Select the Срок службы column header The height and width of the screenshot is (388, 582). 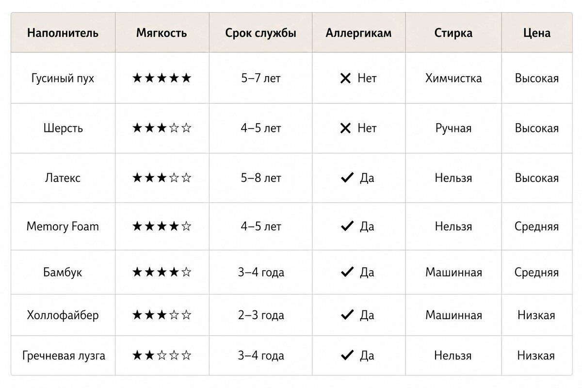tap(261, 33)
